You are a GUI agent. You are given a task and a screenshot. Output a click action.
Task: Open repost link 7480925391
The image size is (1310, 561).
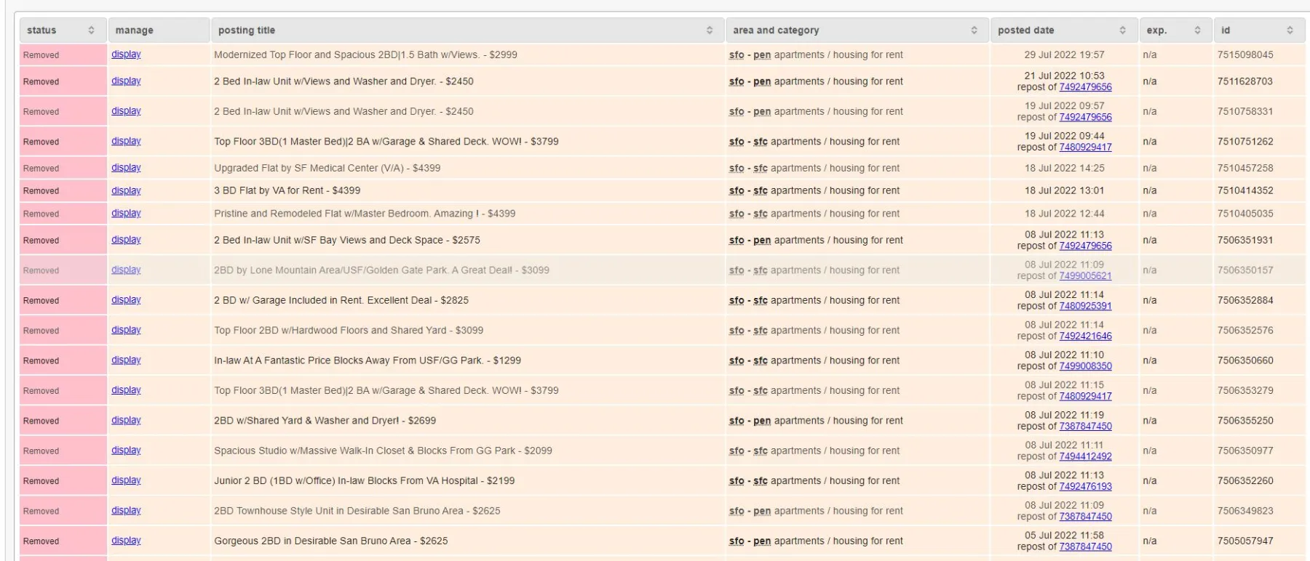coord(1085,307)
